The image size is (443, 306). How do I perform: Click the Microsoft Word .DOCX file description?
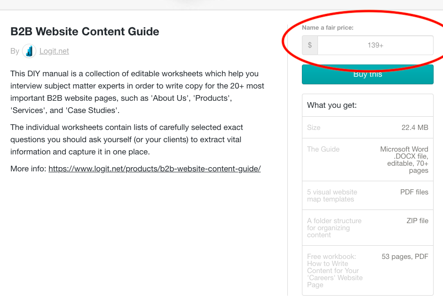click(x=404, y=160)
